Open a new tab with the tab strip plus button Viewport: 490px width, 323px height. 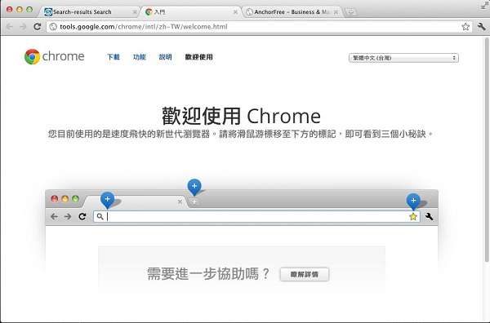click(x=350, y=12)
